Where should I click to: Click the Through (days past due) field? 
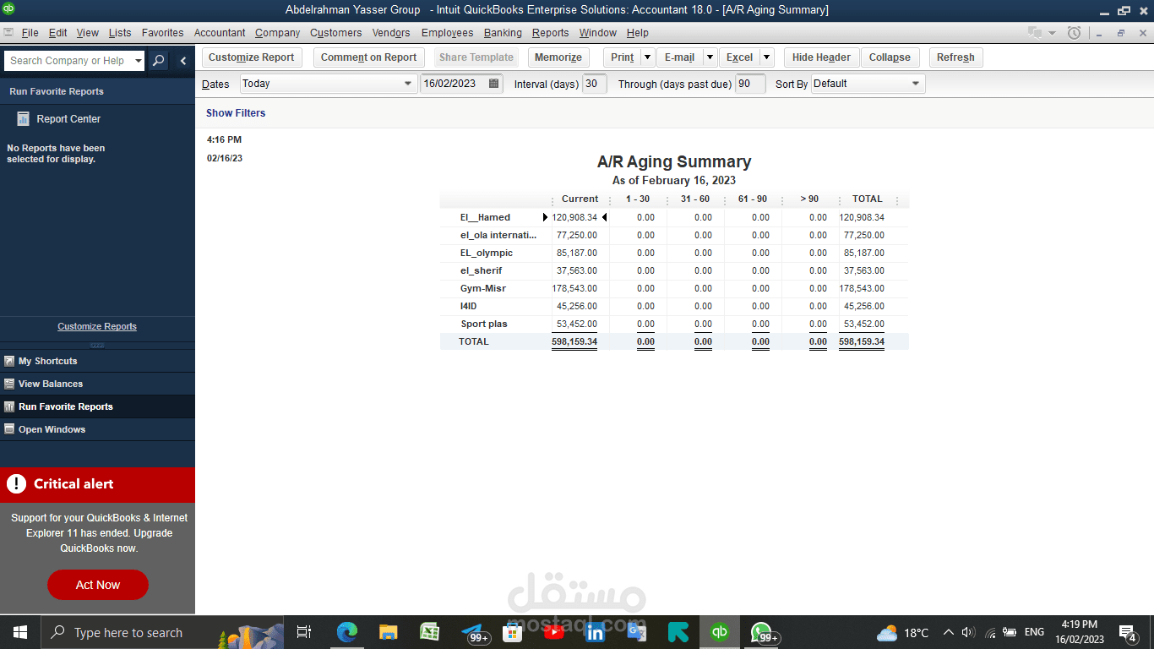point(750,84)
